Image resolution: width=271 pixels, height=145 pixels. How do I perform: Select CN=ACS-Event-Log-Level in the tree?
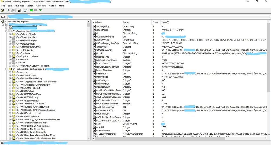[29, 113]
